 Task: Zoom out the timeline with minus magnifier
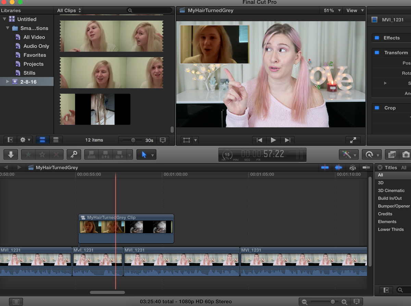(x=304, y=302)
